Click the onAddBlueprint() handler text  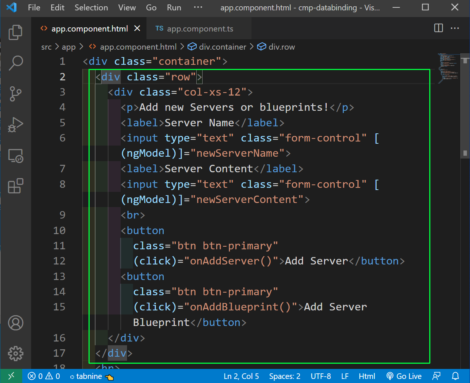(240, 307)
